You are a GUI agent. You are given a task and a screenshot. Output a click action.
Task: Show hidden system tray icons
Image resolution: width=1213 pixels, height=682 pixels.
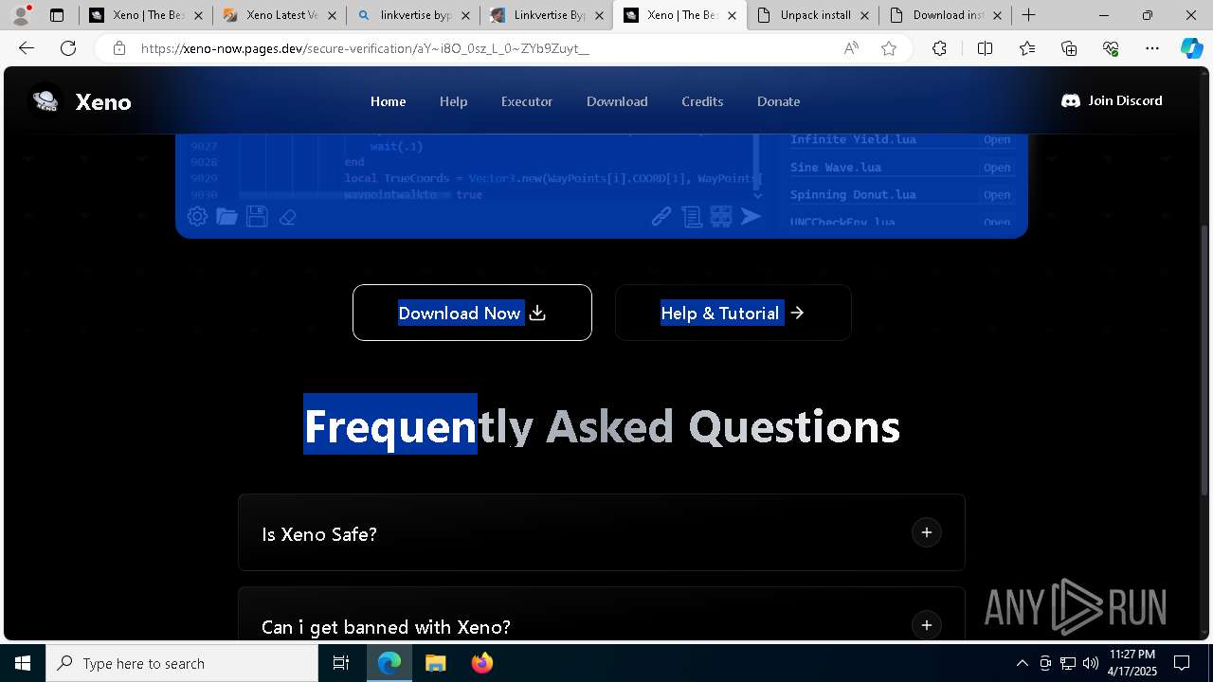tap(1022, 663)
